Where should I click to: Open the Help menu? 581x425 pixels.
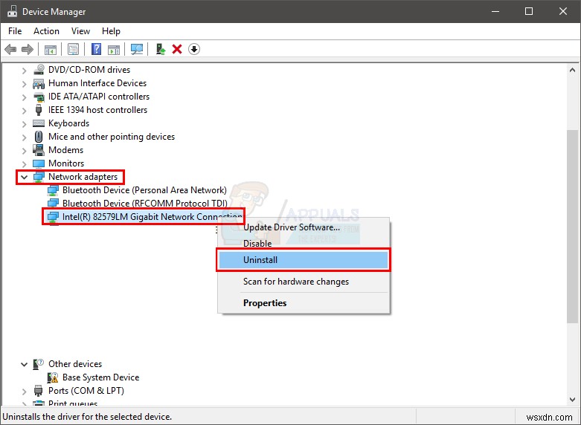point(111,31)
